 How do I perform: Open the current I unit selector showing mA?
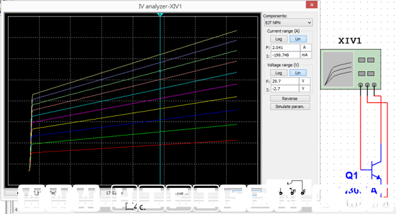305,55
